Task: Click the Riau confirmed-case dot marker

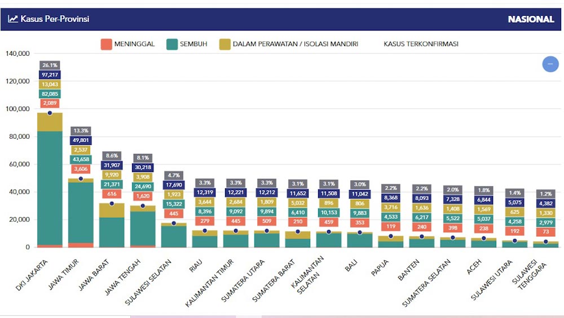Action: (205, 231)
